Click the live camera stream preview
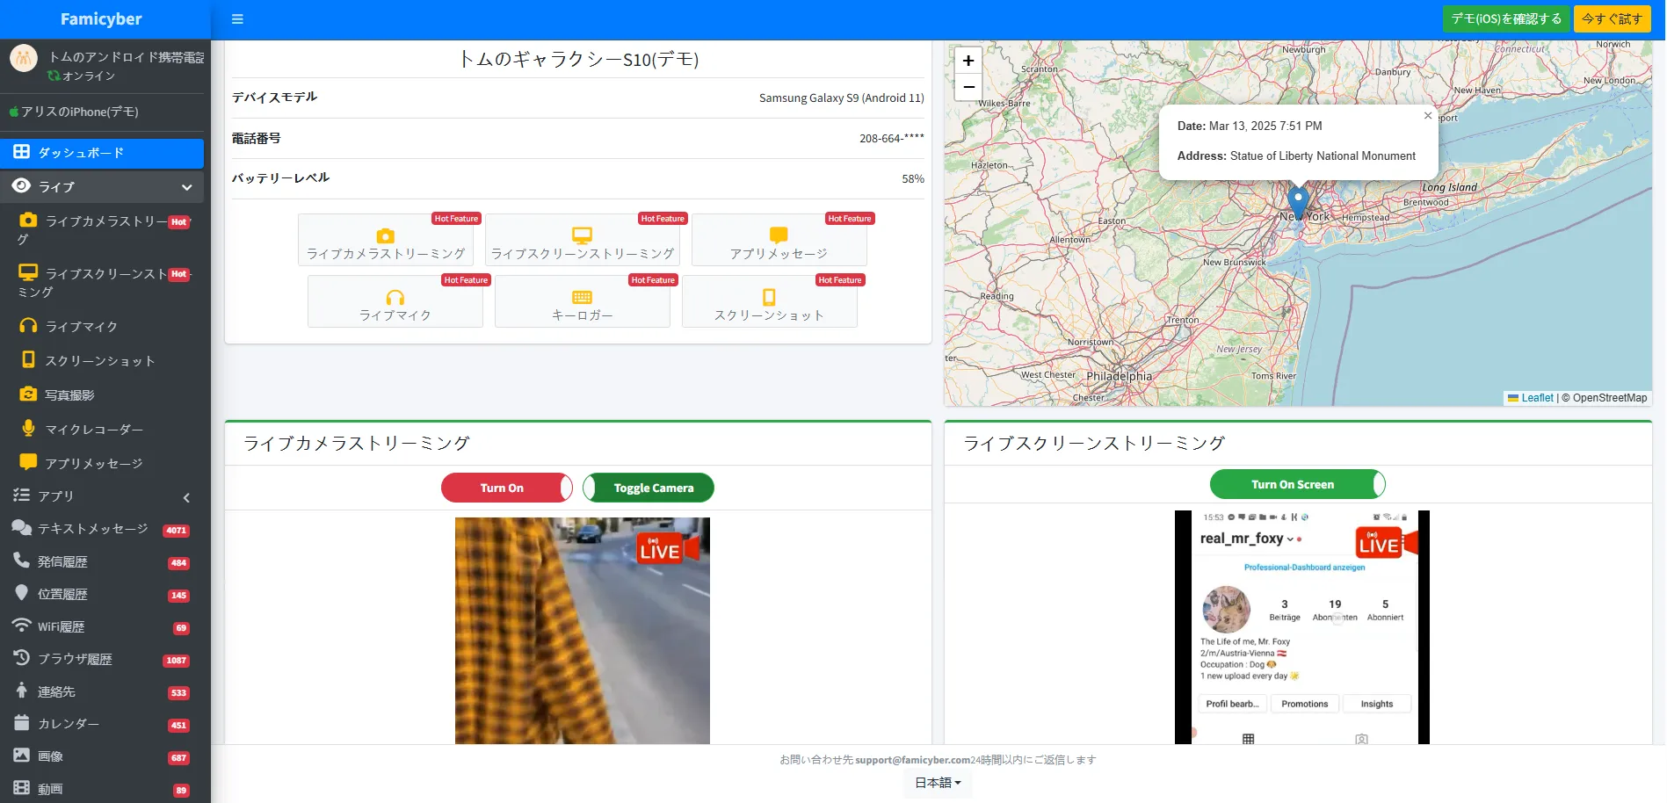This screenshot has width=1667, height=803. click(583, 631)
